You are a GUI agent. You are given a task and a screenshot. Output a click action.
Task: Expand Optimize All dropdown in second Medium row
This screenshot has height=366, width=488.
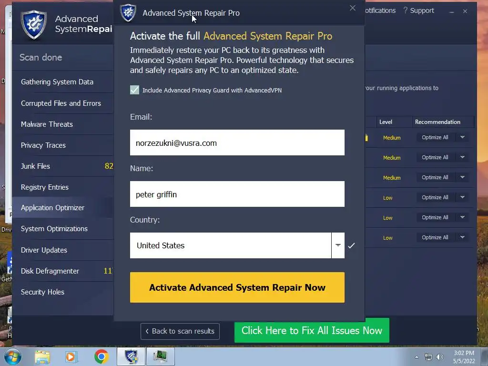tap(462, 157)
